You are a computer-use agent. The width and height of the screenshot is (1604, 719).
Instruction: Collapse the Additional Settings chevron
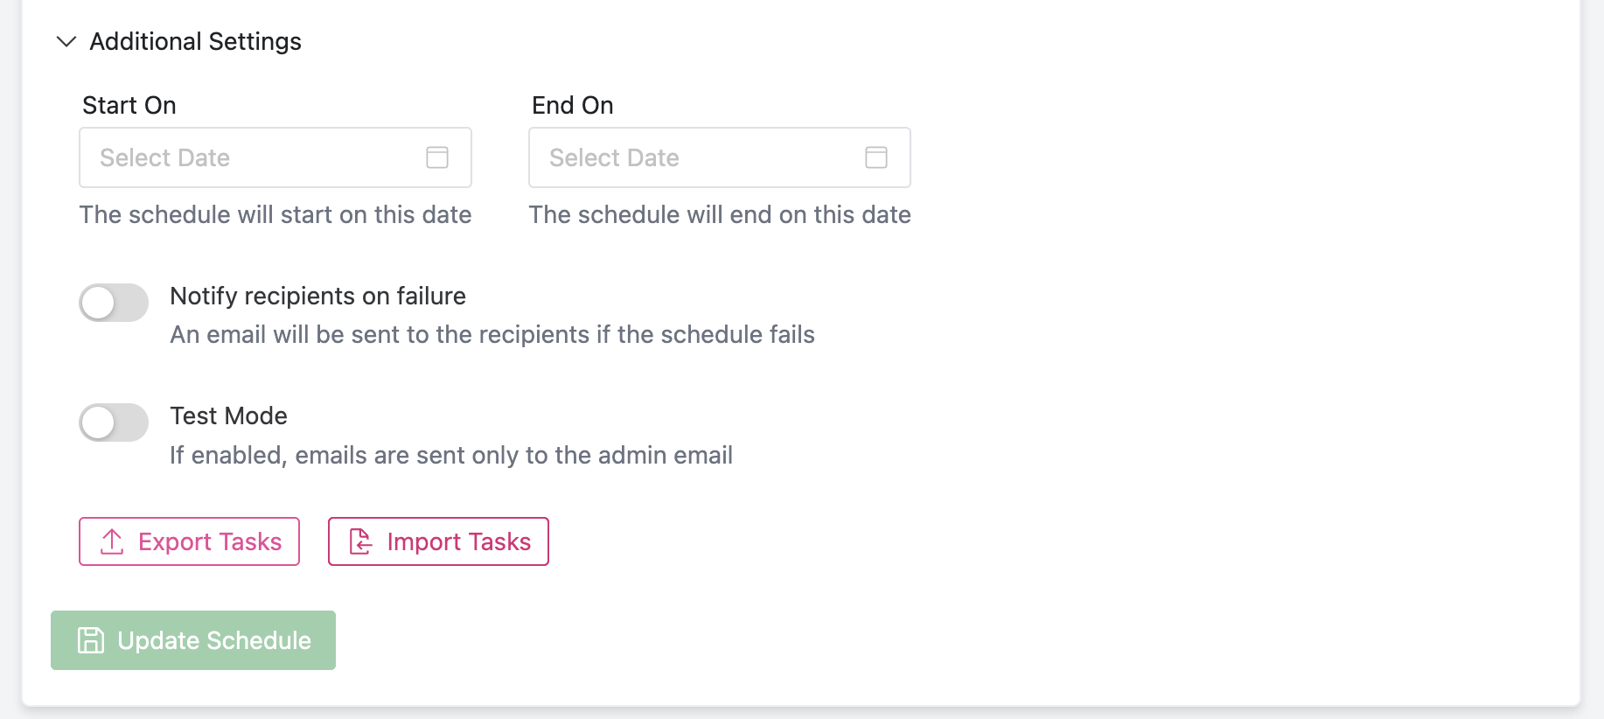click(66, 42)
